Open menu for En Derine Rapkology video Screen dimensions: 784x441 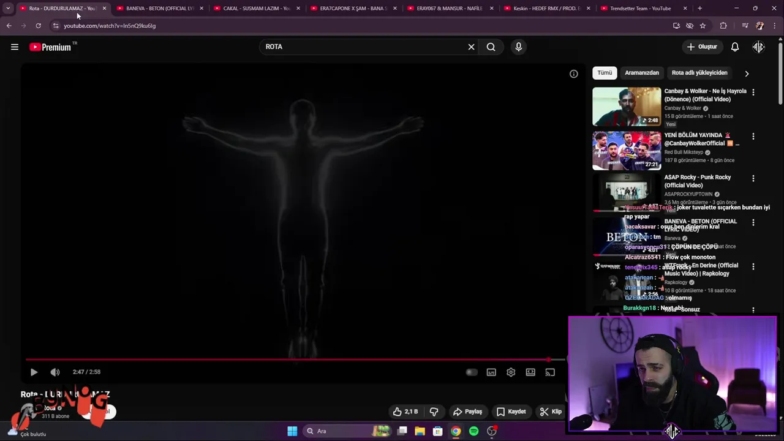click(753, 266)
